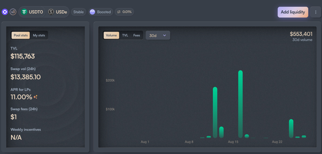The height and width of the screenshot is (154, 322).
Task: Click the APR for LPs label
Action: (21, 90)
